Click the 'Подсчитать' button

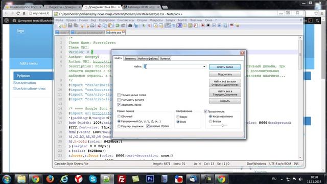225,74
